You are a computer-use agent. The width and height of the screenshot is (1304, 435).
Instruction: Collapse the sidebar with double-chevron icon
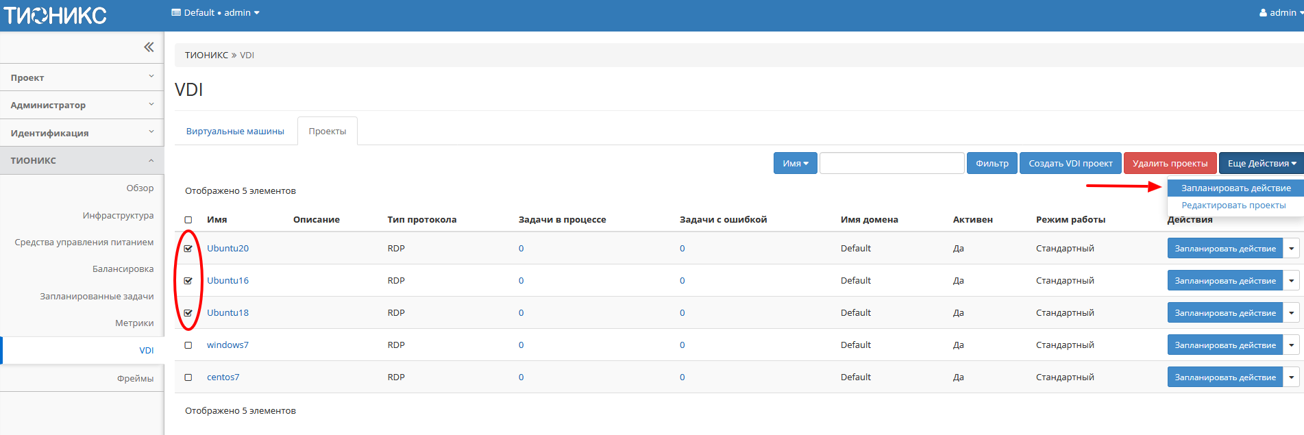149,47
